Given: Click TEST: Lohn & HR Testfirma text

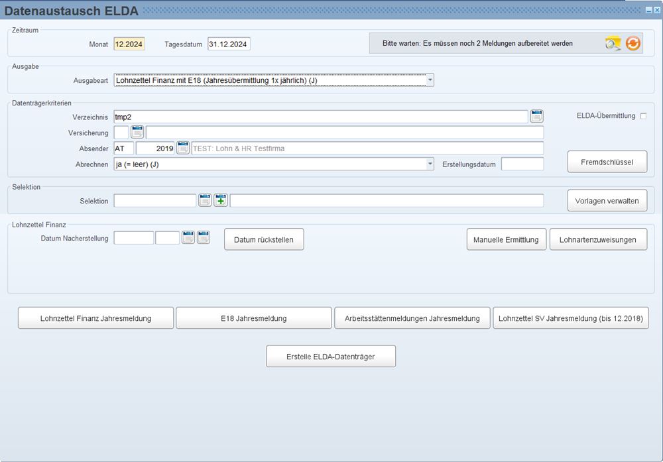Looking at the screenshot, I should (239, 148).
